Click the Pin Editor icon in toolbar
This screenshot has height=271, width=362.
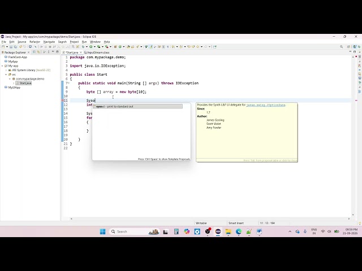tap(215, 47)
